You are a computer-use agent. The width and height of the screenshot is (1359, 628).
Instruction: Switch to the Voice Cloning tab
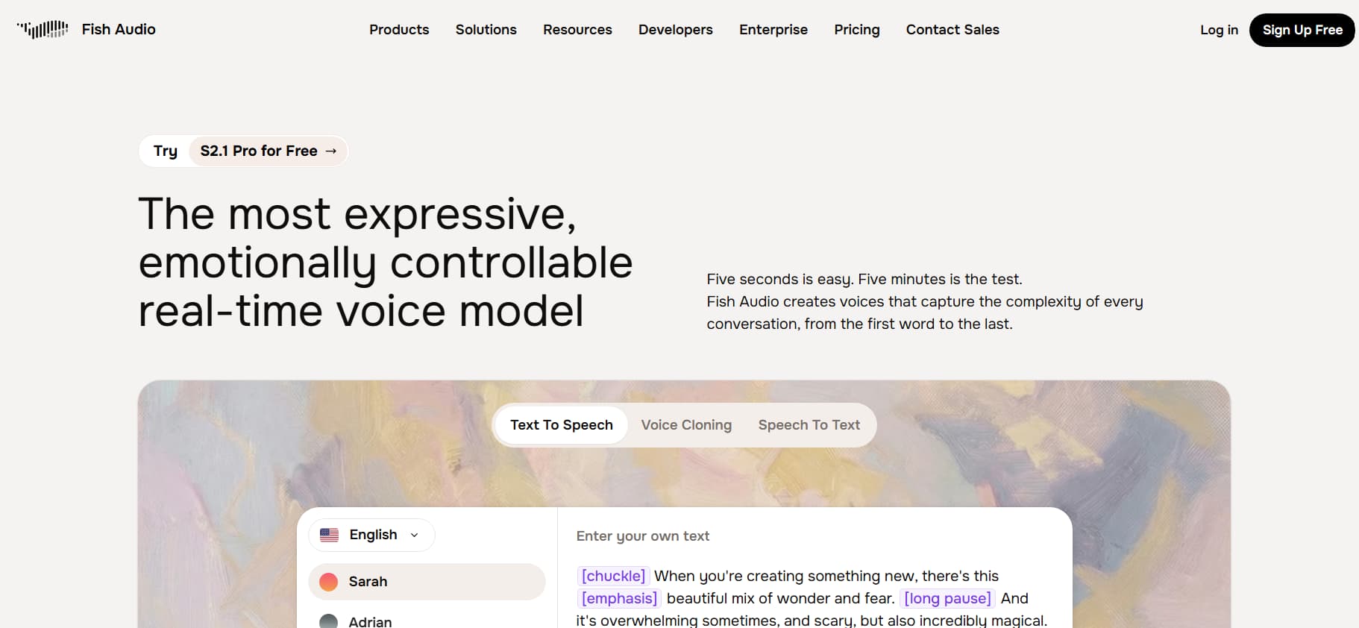point(686,425)
